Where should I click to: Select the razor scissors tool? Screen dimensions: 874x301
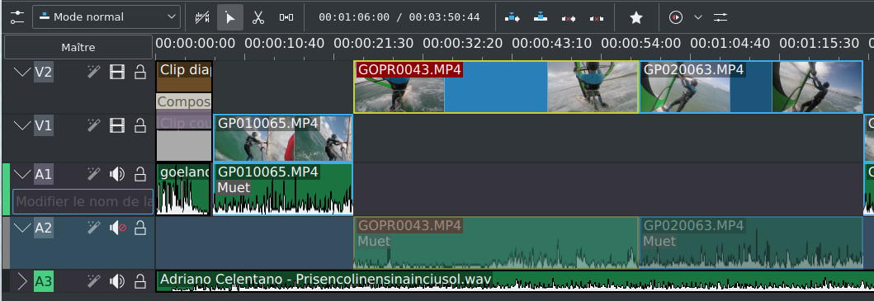point(257,17)
